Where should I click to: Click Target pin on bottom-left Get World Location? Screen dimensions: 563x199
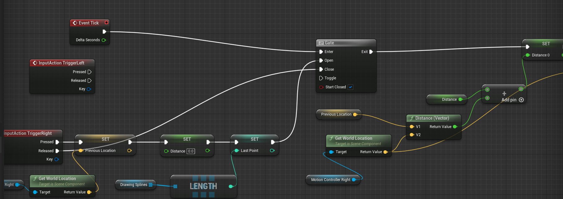[35, 192]
